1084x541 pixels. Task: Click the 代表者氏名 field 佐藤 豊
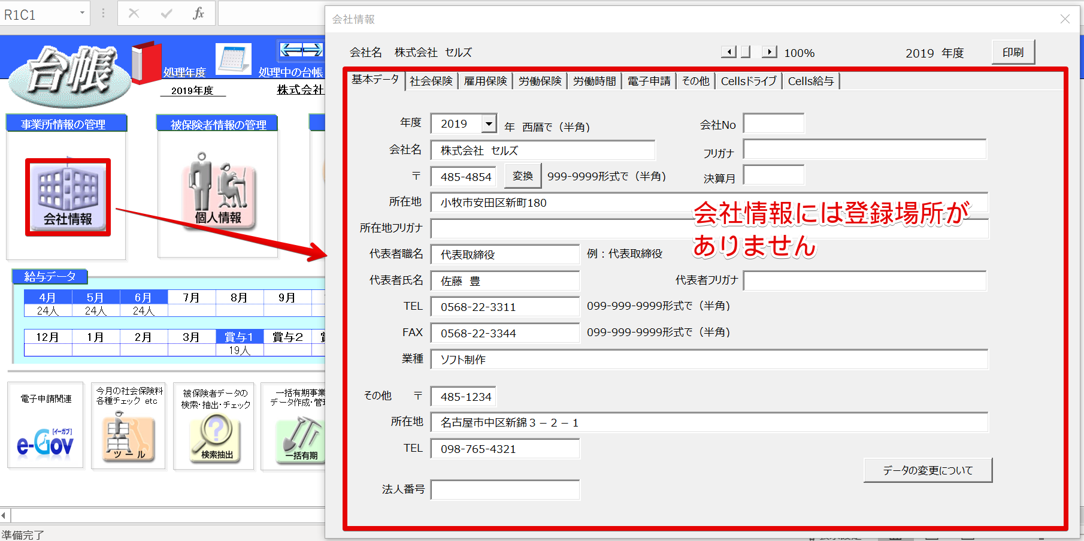pos(505,281)
